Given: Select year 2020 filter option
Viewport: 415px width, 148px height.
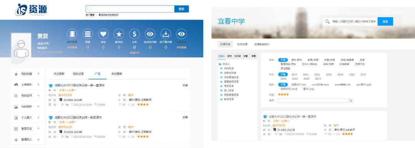Looking at the screenshot, I should 329,75.
